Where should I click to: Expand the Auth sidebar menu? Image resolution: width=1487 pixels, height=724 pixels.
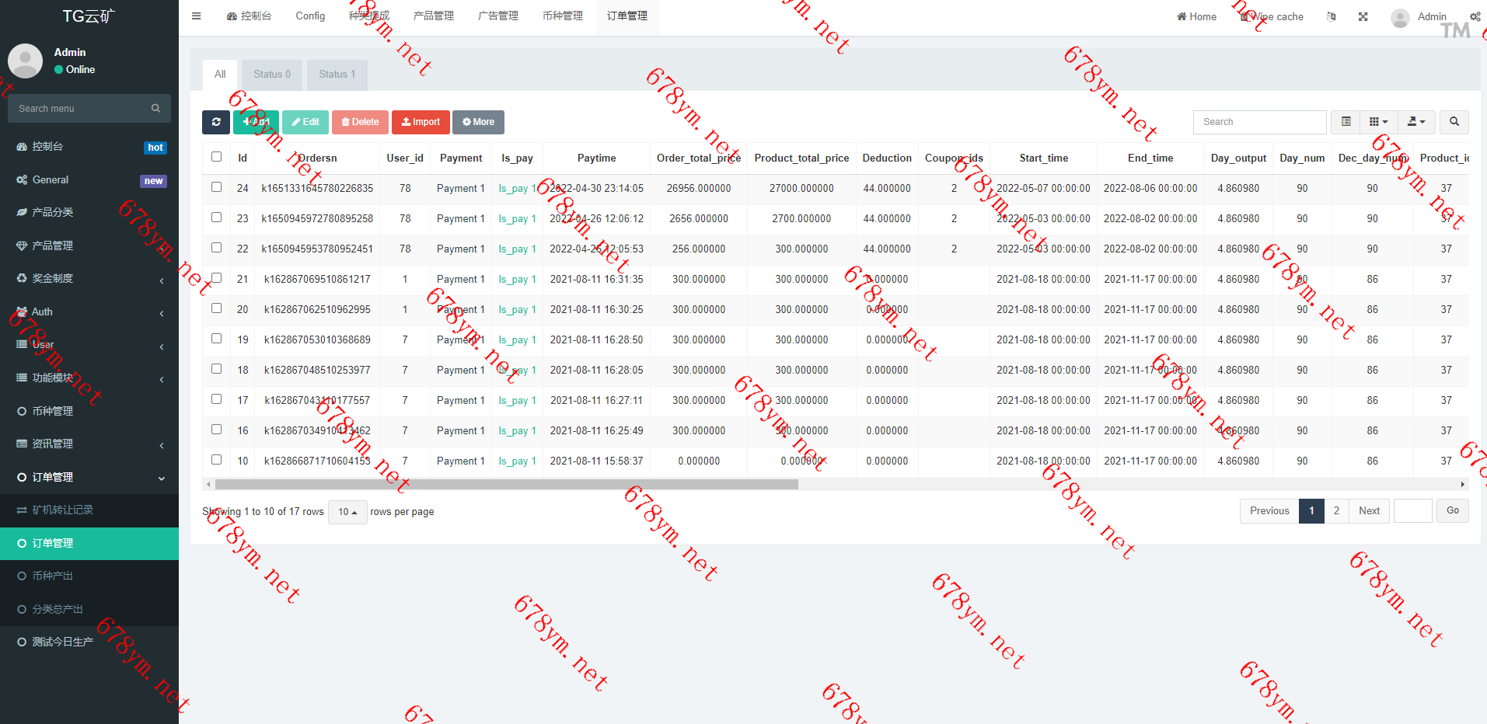(89, 312)
